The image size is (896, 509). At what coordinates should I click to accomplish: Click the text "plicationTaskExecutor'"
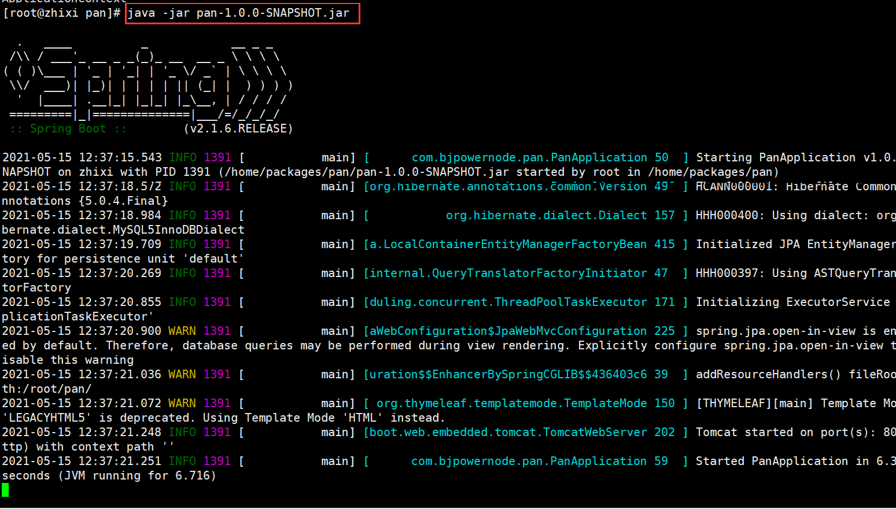point(78,316)
